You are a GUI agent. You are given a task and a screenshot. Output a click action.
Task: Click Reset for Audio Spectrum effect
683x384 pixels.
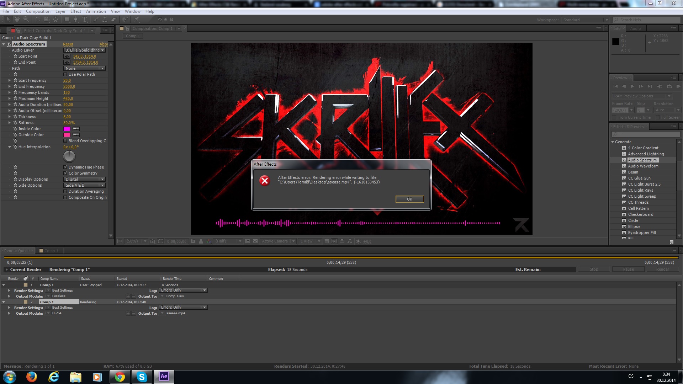[68, 44]
